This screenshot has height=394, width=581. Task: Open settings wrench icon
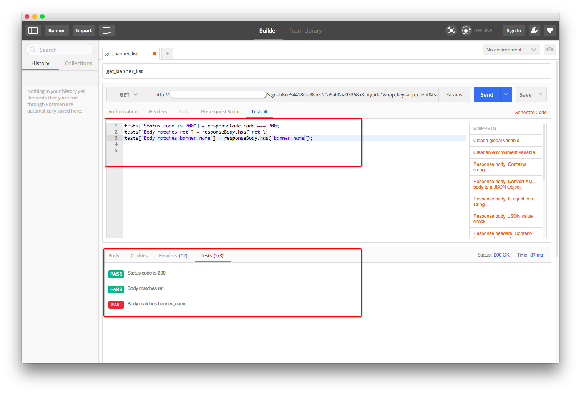coord(535,30)
